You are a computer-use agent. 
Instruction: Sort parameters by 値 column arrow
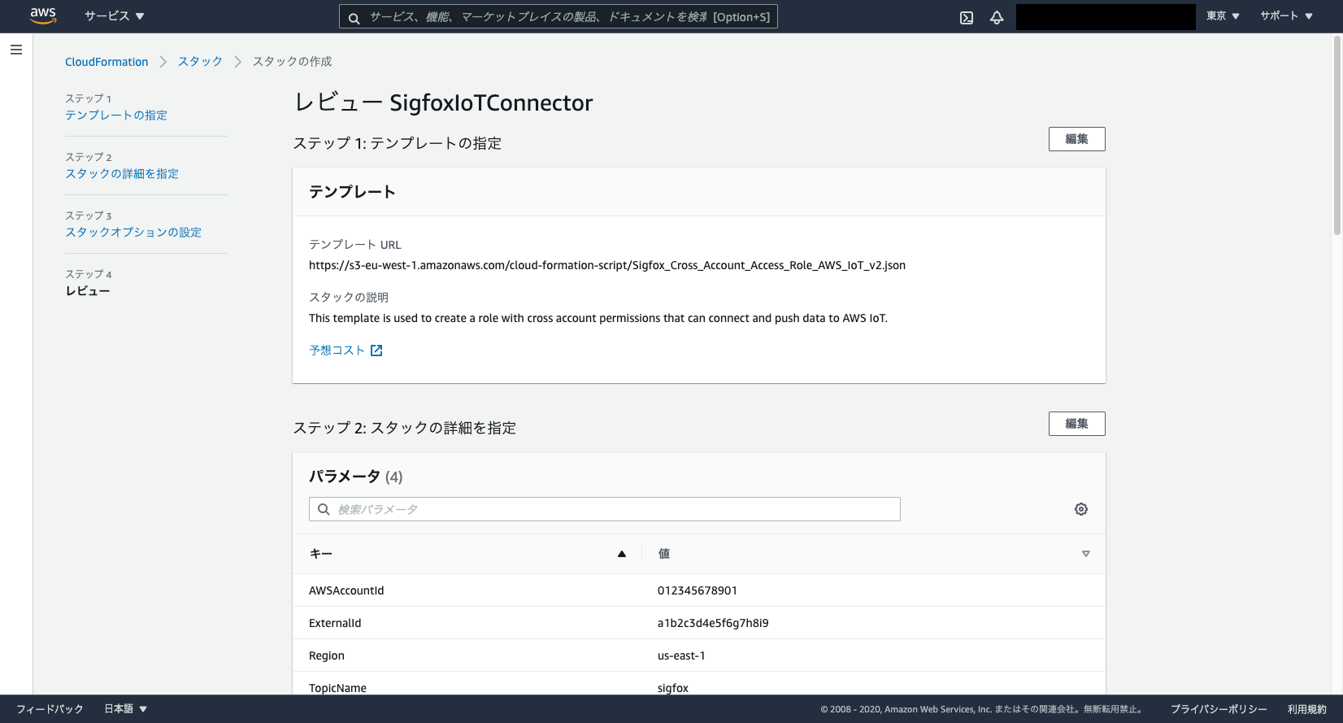coord(1086,554)
